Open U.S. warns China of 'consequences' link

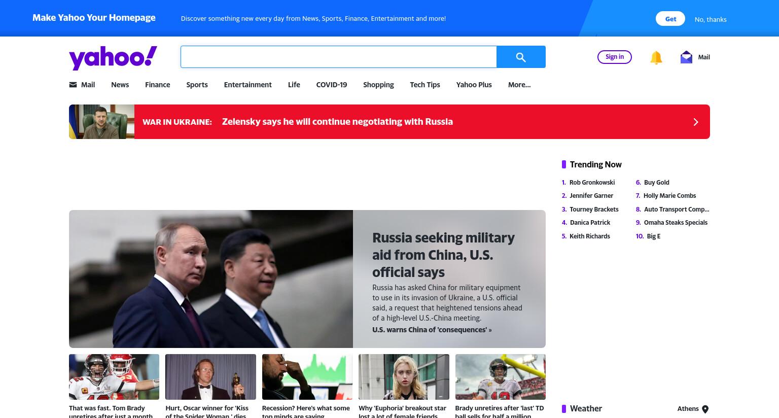pos(432,330)
